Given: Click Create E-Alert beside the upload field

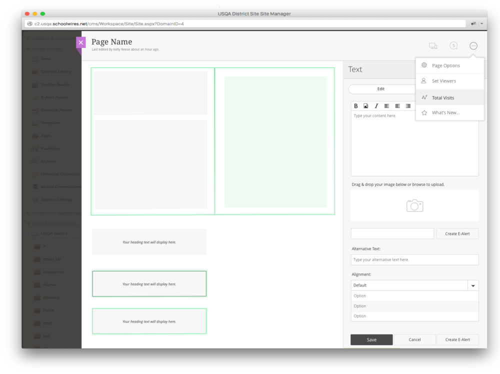Looking at the screenshot, I should (x=457, y=233).
